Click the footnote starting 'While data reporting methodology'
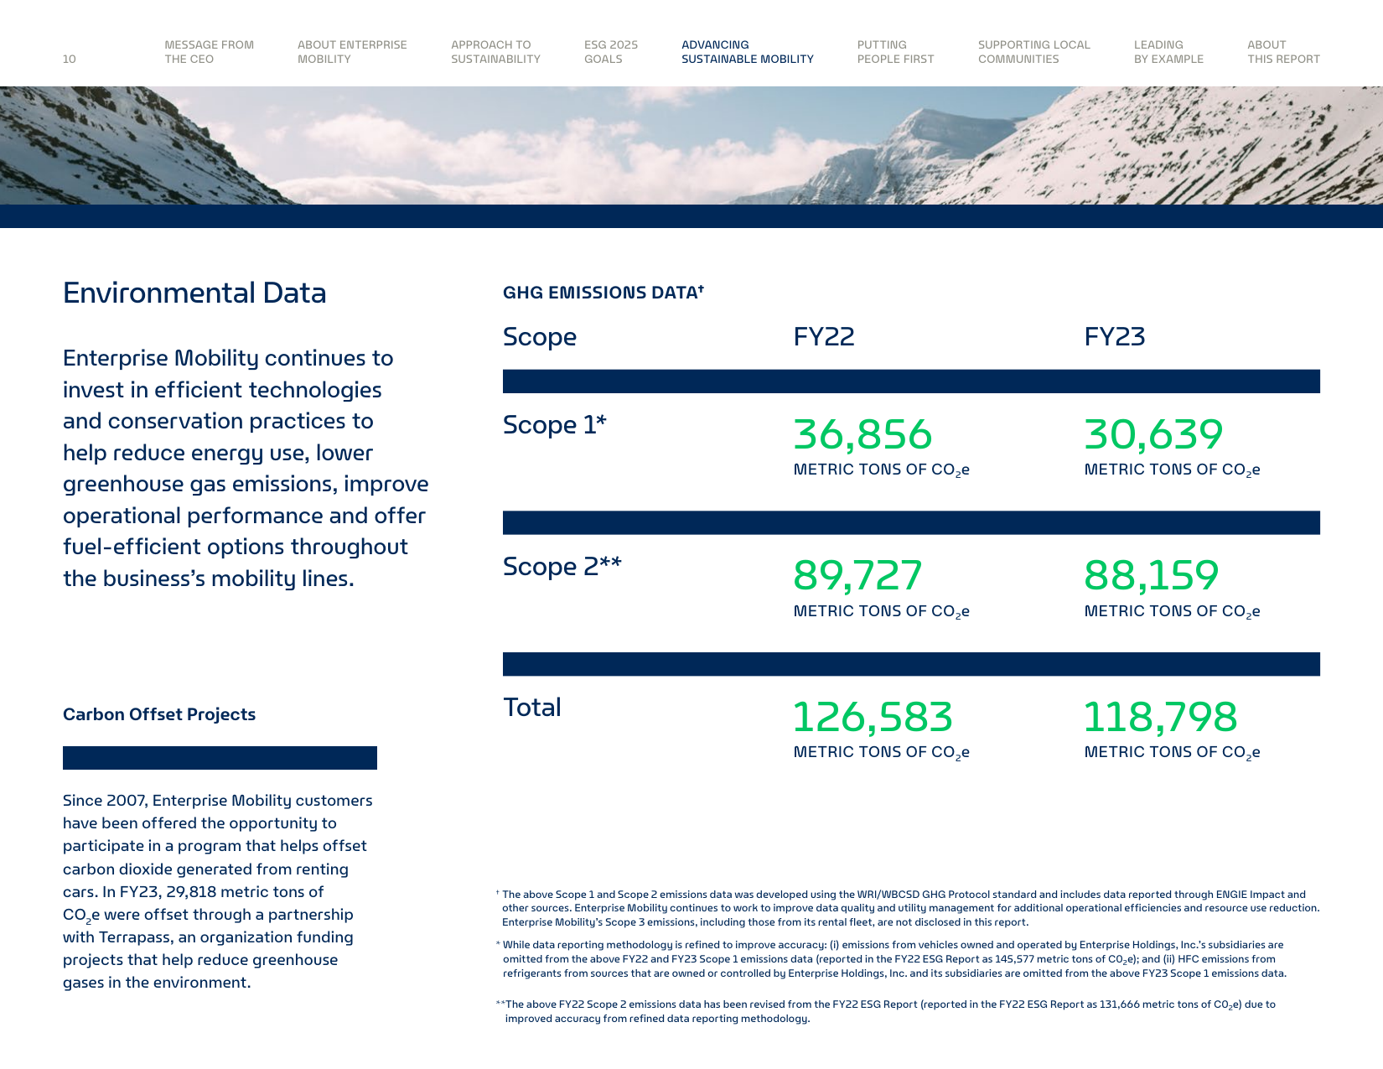 891,959
